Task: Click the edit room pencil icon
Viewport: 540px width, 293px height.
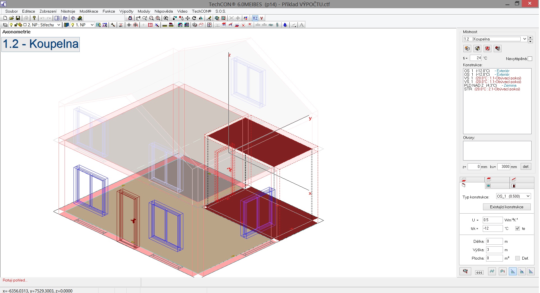Action: (x=477, y=49)
